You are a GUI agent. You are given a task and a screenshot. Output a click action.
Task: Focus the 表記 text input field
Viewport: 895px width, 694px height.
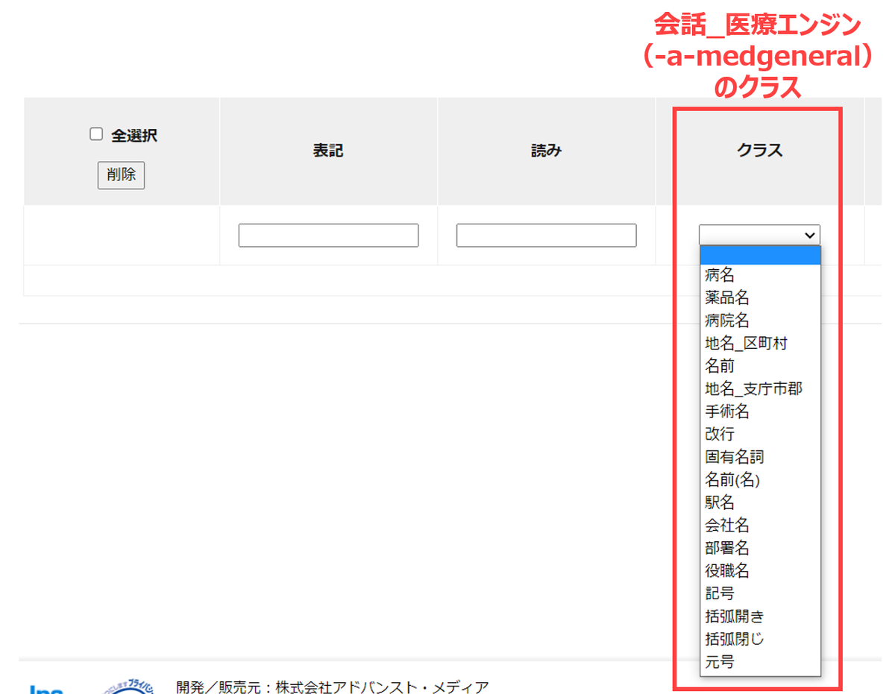328,236
